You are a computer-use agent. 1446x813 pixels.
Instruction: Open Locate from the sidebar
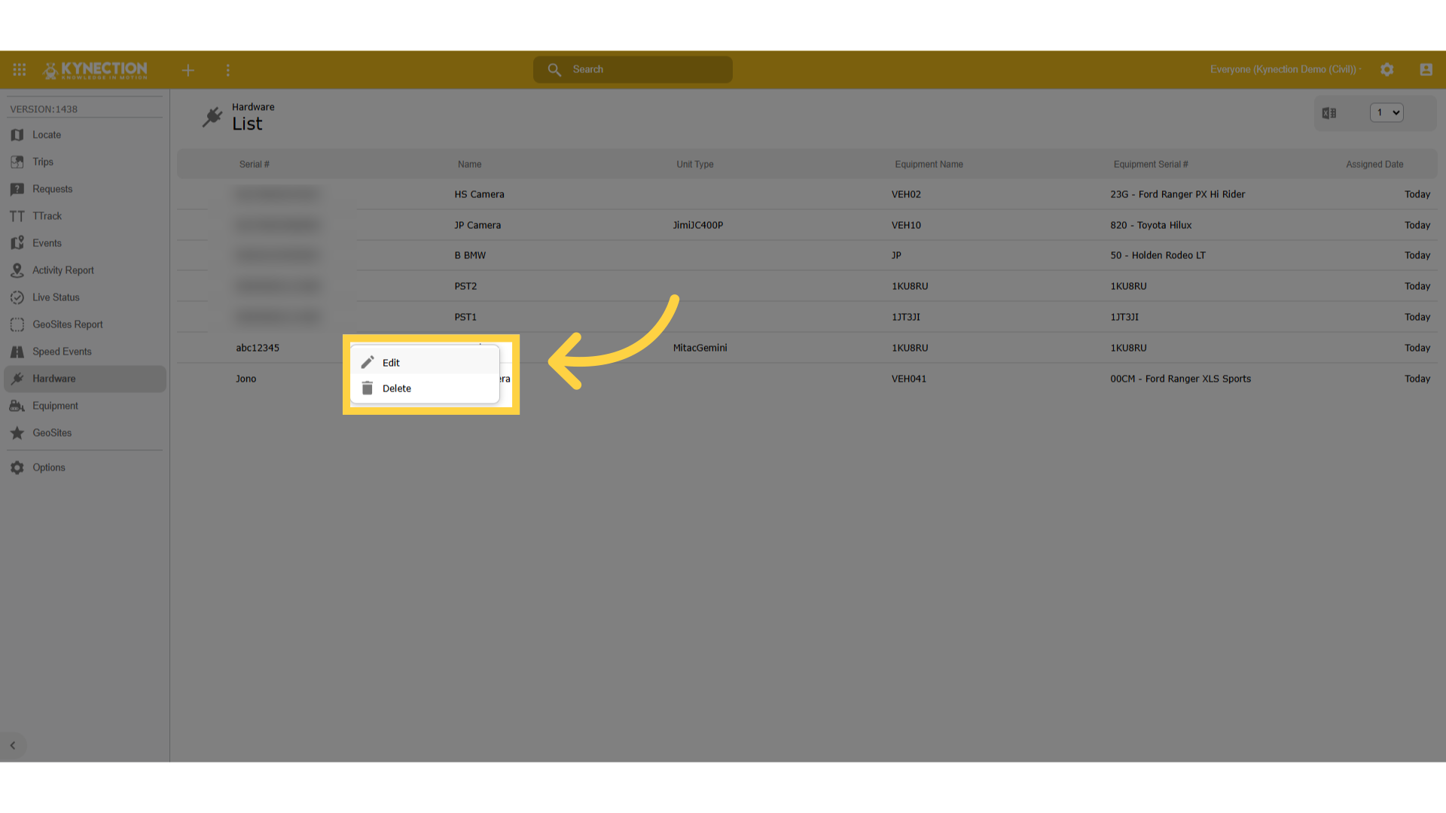[85, 135]
